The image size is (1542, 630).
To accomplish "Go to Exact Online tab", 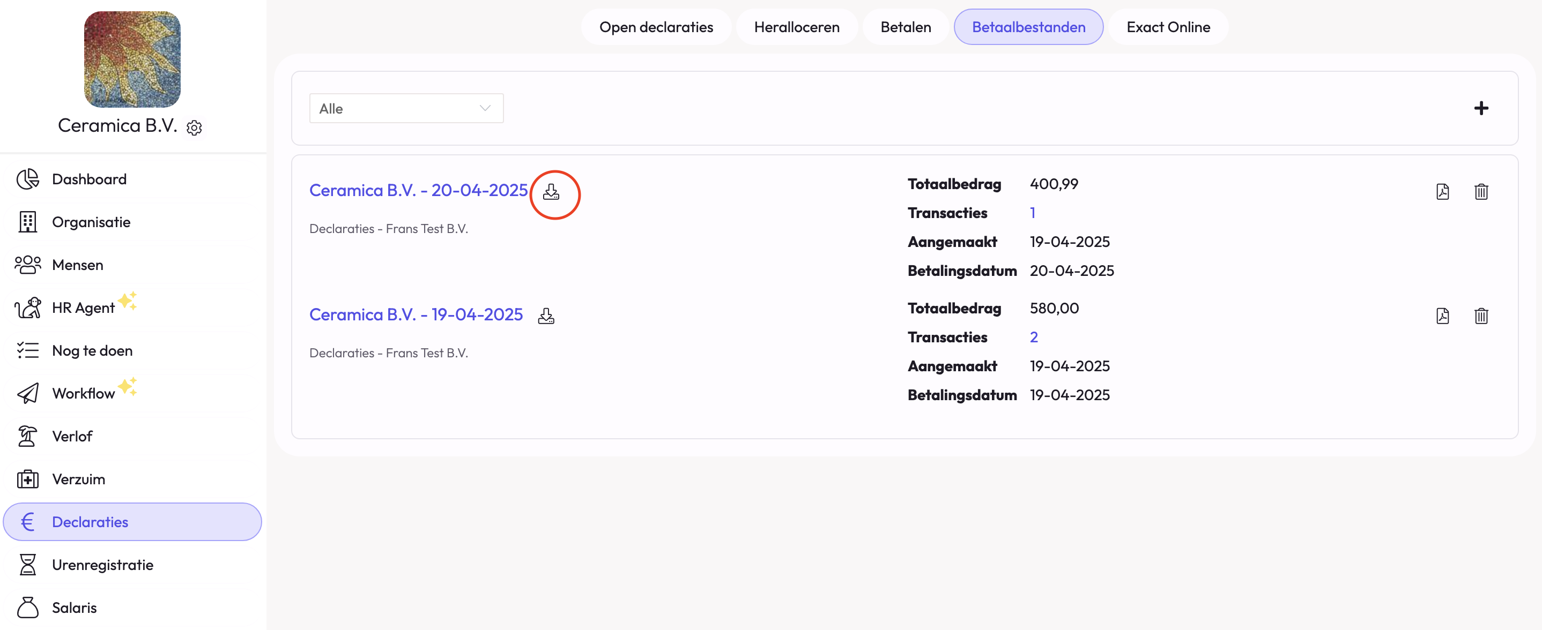I will [x=1167, y=27].
